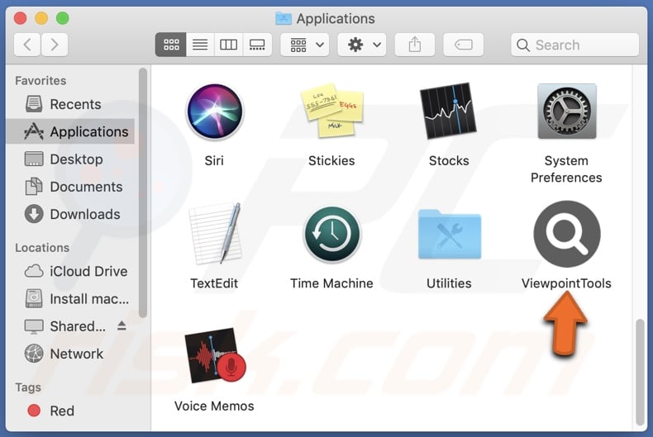Open Desktop in the sidebar
This screenshot has width=653, height=437.
[70, 159]
